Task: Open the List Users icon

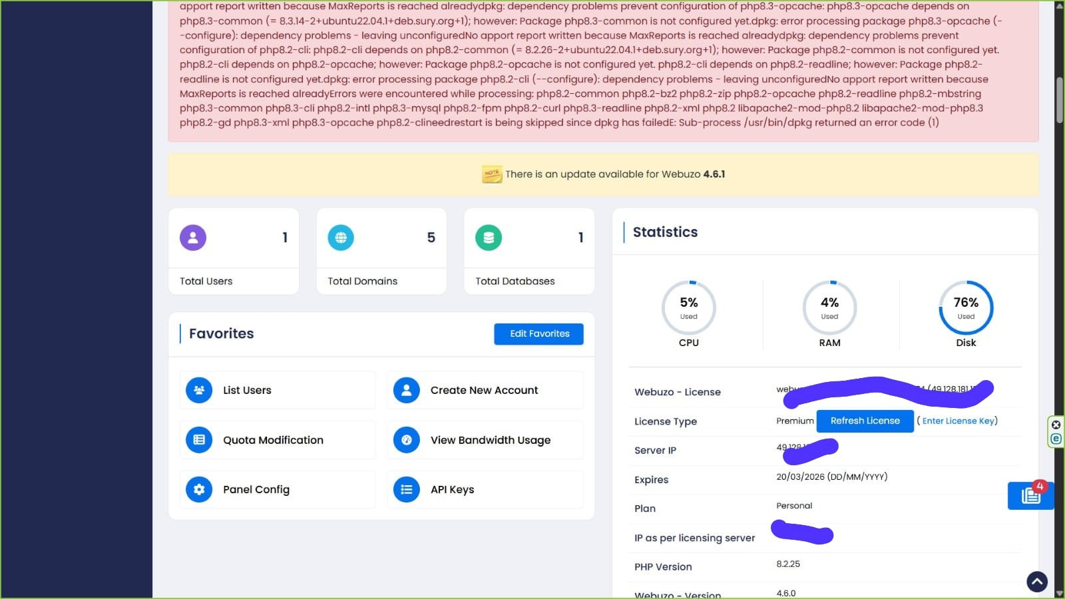Action: [x=199, y=390]
